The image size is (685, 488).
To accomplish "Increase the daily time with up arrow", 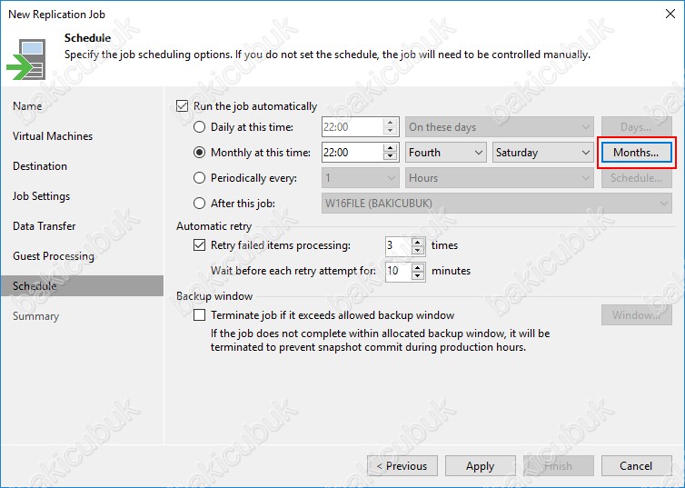I will (x=390, y=123).
